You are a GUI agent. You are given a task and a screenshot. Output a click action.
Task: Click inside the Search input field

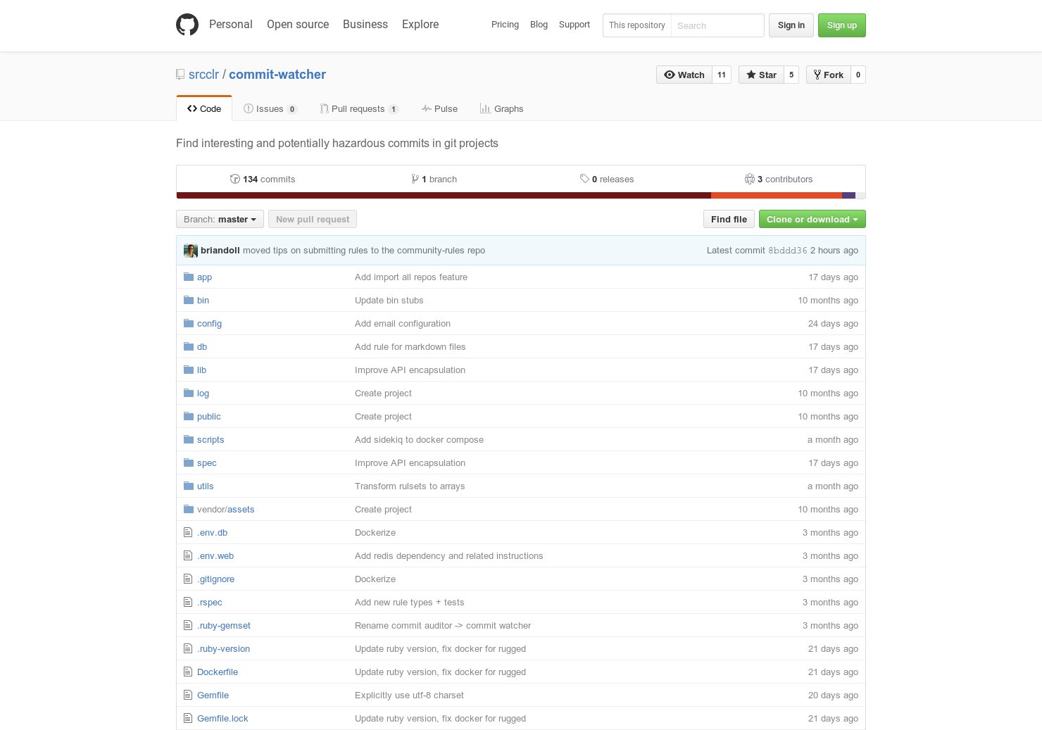point(717,25)
